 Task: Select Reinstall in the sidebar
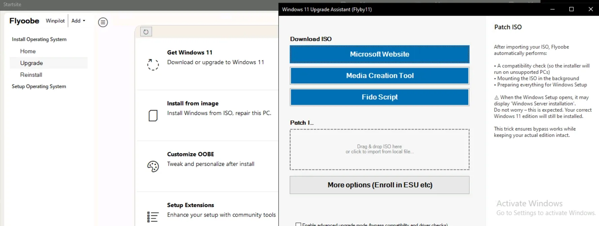click(49, 75)
